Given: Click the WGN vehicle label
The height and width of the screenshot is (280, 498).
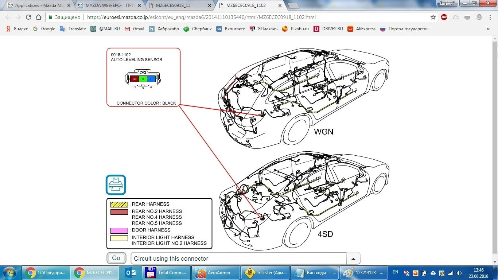Looking at the screenshot, I should pyautogui.click(x=324, y=132).
